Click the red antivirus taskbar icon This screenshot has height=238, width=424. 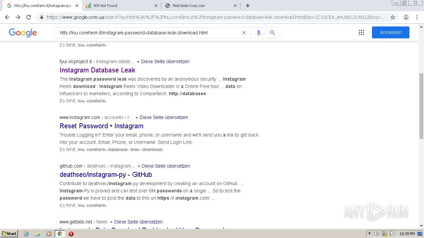tap(71, 234)
